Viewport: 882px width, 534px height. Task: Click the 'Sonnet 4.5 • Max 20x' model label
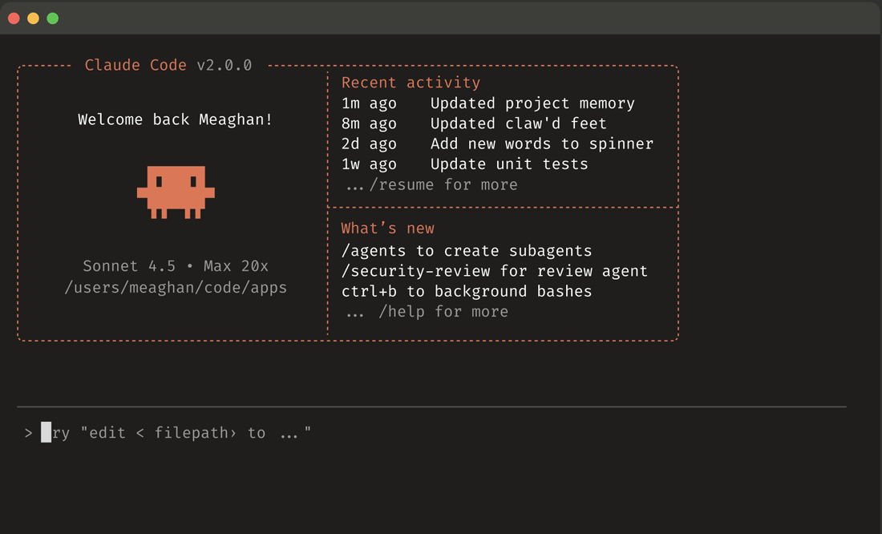pos(176,266)
